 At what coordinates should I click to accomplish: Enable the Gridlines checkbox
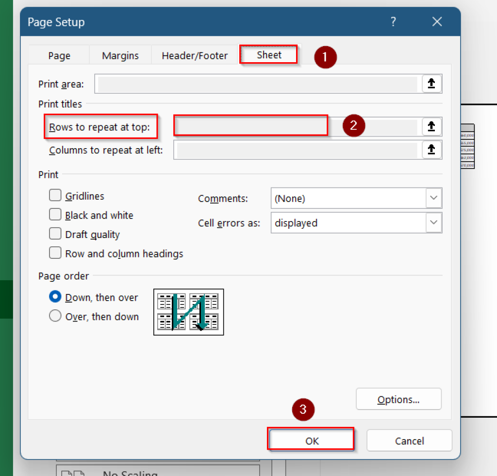pos(55,195)
